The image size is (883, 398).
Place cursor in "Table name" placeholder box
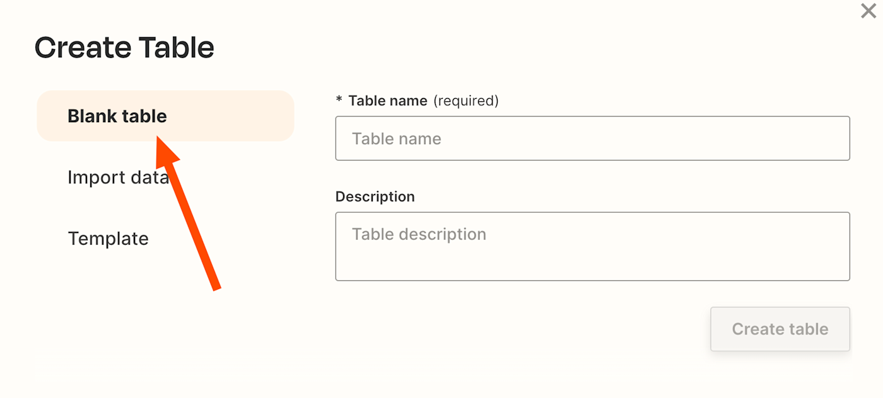tap(592, 139)
